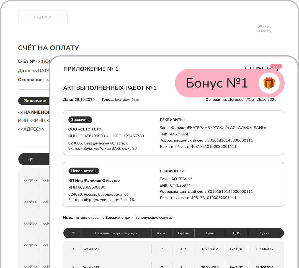Click the "СЧЁТ НА ОПЛАТУ" heading
Image resolution: width=299 pixels, height=268 pixels.
48,48
